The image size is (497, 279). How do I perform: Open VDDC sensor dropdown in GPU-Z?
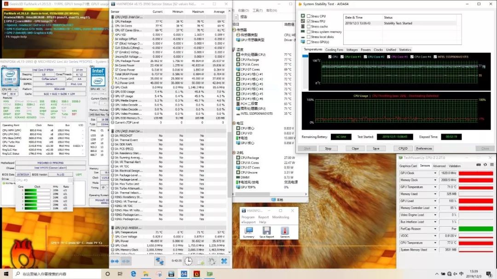[435, 236]
